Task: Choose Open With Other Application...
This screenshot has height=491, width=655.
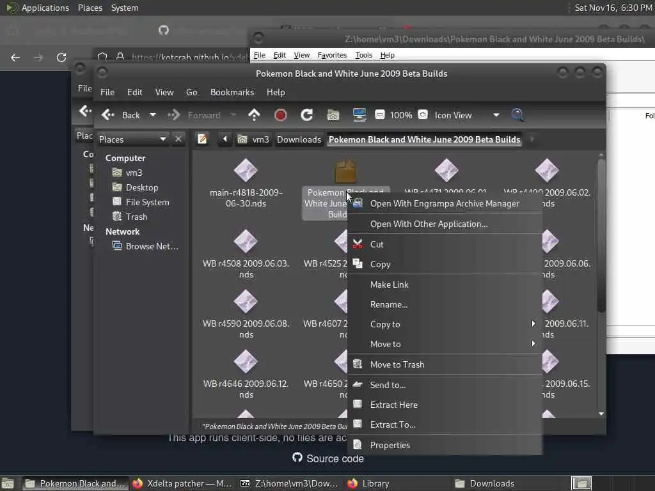Action: click(445, 224)
